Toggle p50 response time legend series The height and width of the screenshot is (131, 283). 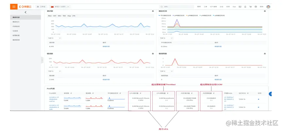pos(219,16)
